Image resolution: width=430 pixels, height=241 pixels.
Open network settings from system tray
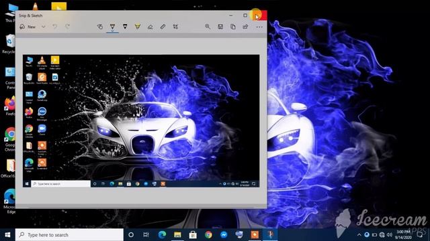[382, 235]
